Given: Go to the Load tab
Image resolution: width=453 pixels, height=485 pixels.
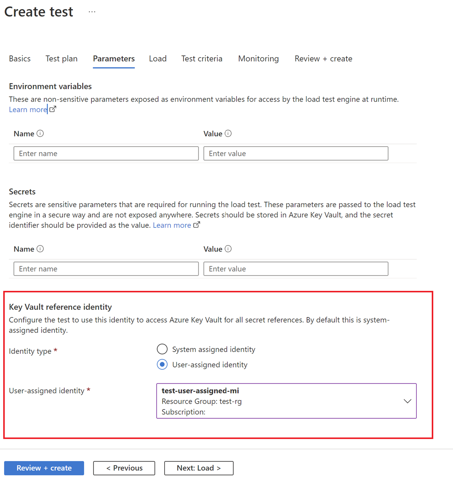Looking at the screenshot, I should pyautogui.click(x=157, y=59).
